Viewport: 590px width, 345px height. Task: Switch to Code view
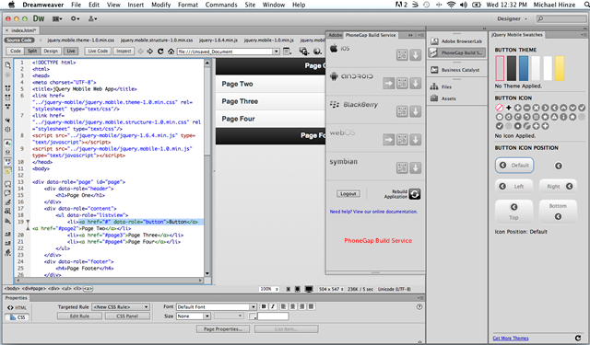coord(16,51)
